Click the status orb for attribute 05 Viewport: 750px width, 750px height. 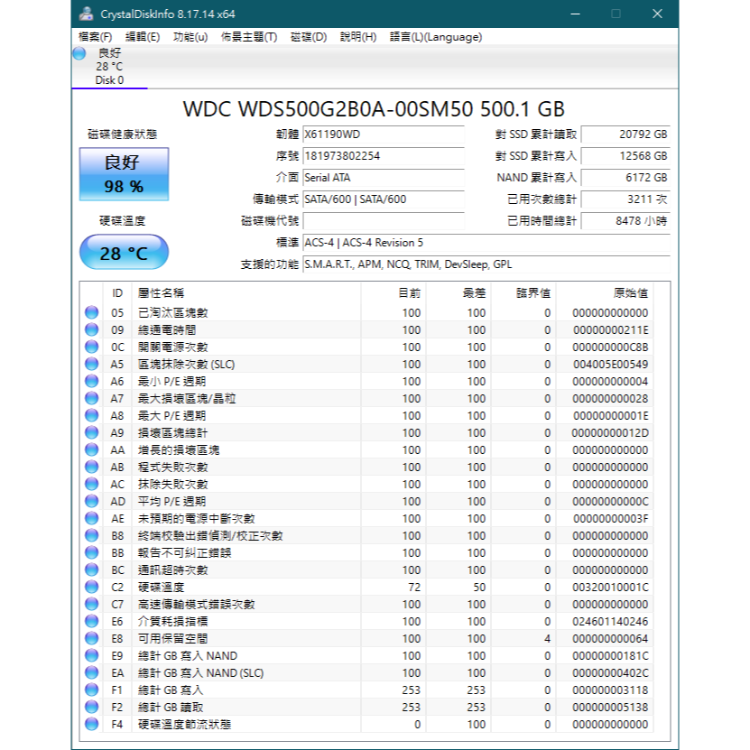[x=91, y=312]
